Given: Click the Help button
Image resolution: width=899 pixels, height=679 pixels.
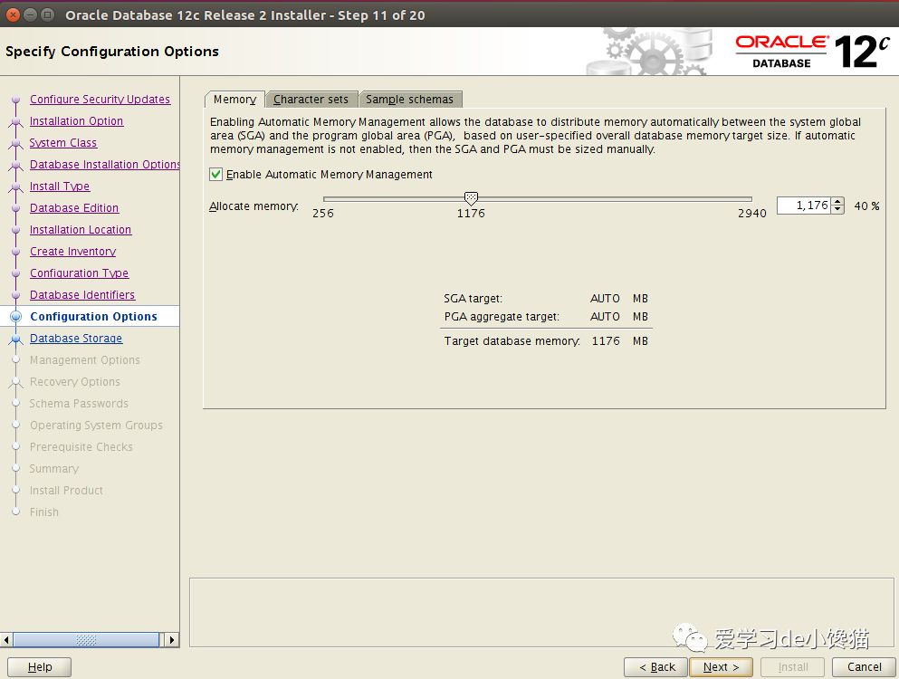Looking at the screenshot, I should pyautogui.click(x=40, y=667).
